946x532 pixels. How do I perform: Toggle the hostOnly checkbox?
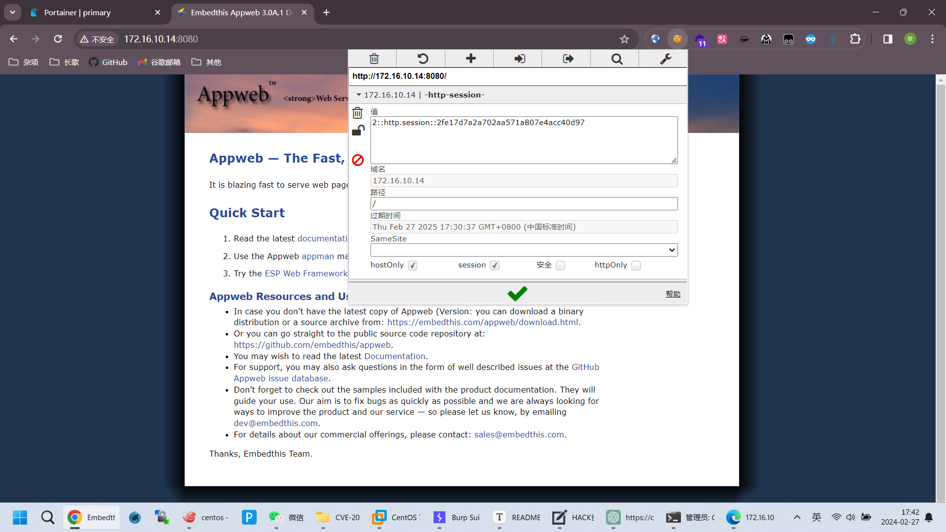coord(412,266)
